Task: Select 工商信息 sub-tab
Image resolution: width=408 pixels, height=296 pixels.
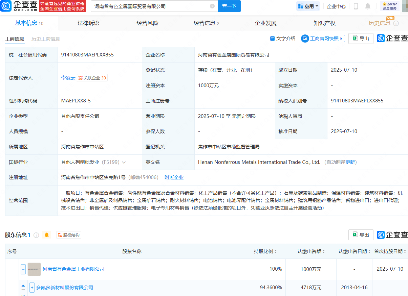Action: tap(15, 39)
